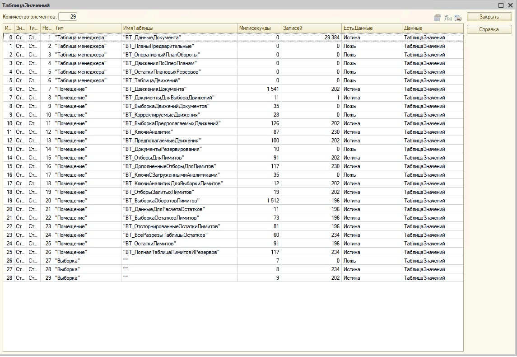Viewport: 517px width, 357px height.
Task: Click the ИмяТаблицы column header
Action: pos(179,28)
